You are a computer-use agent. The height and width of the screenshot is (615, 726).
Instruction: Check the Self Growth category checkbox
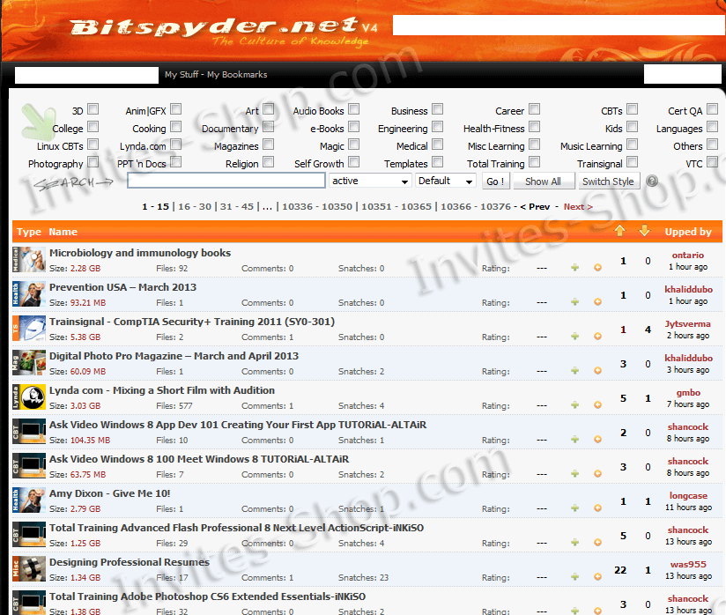353,161
